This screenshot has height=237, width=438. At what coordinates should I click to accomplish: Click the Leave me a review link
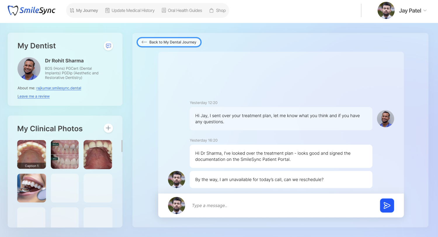tap(34, 96)
